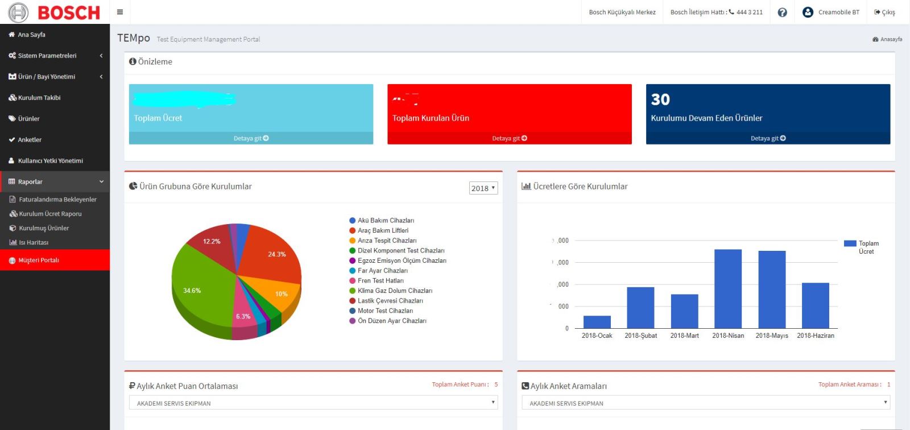
Task: Open the 2018 year dropdown
Action: pos(483,188)
